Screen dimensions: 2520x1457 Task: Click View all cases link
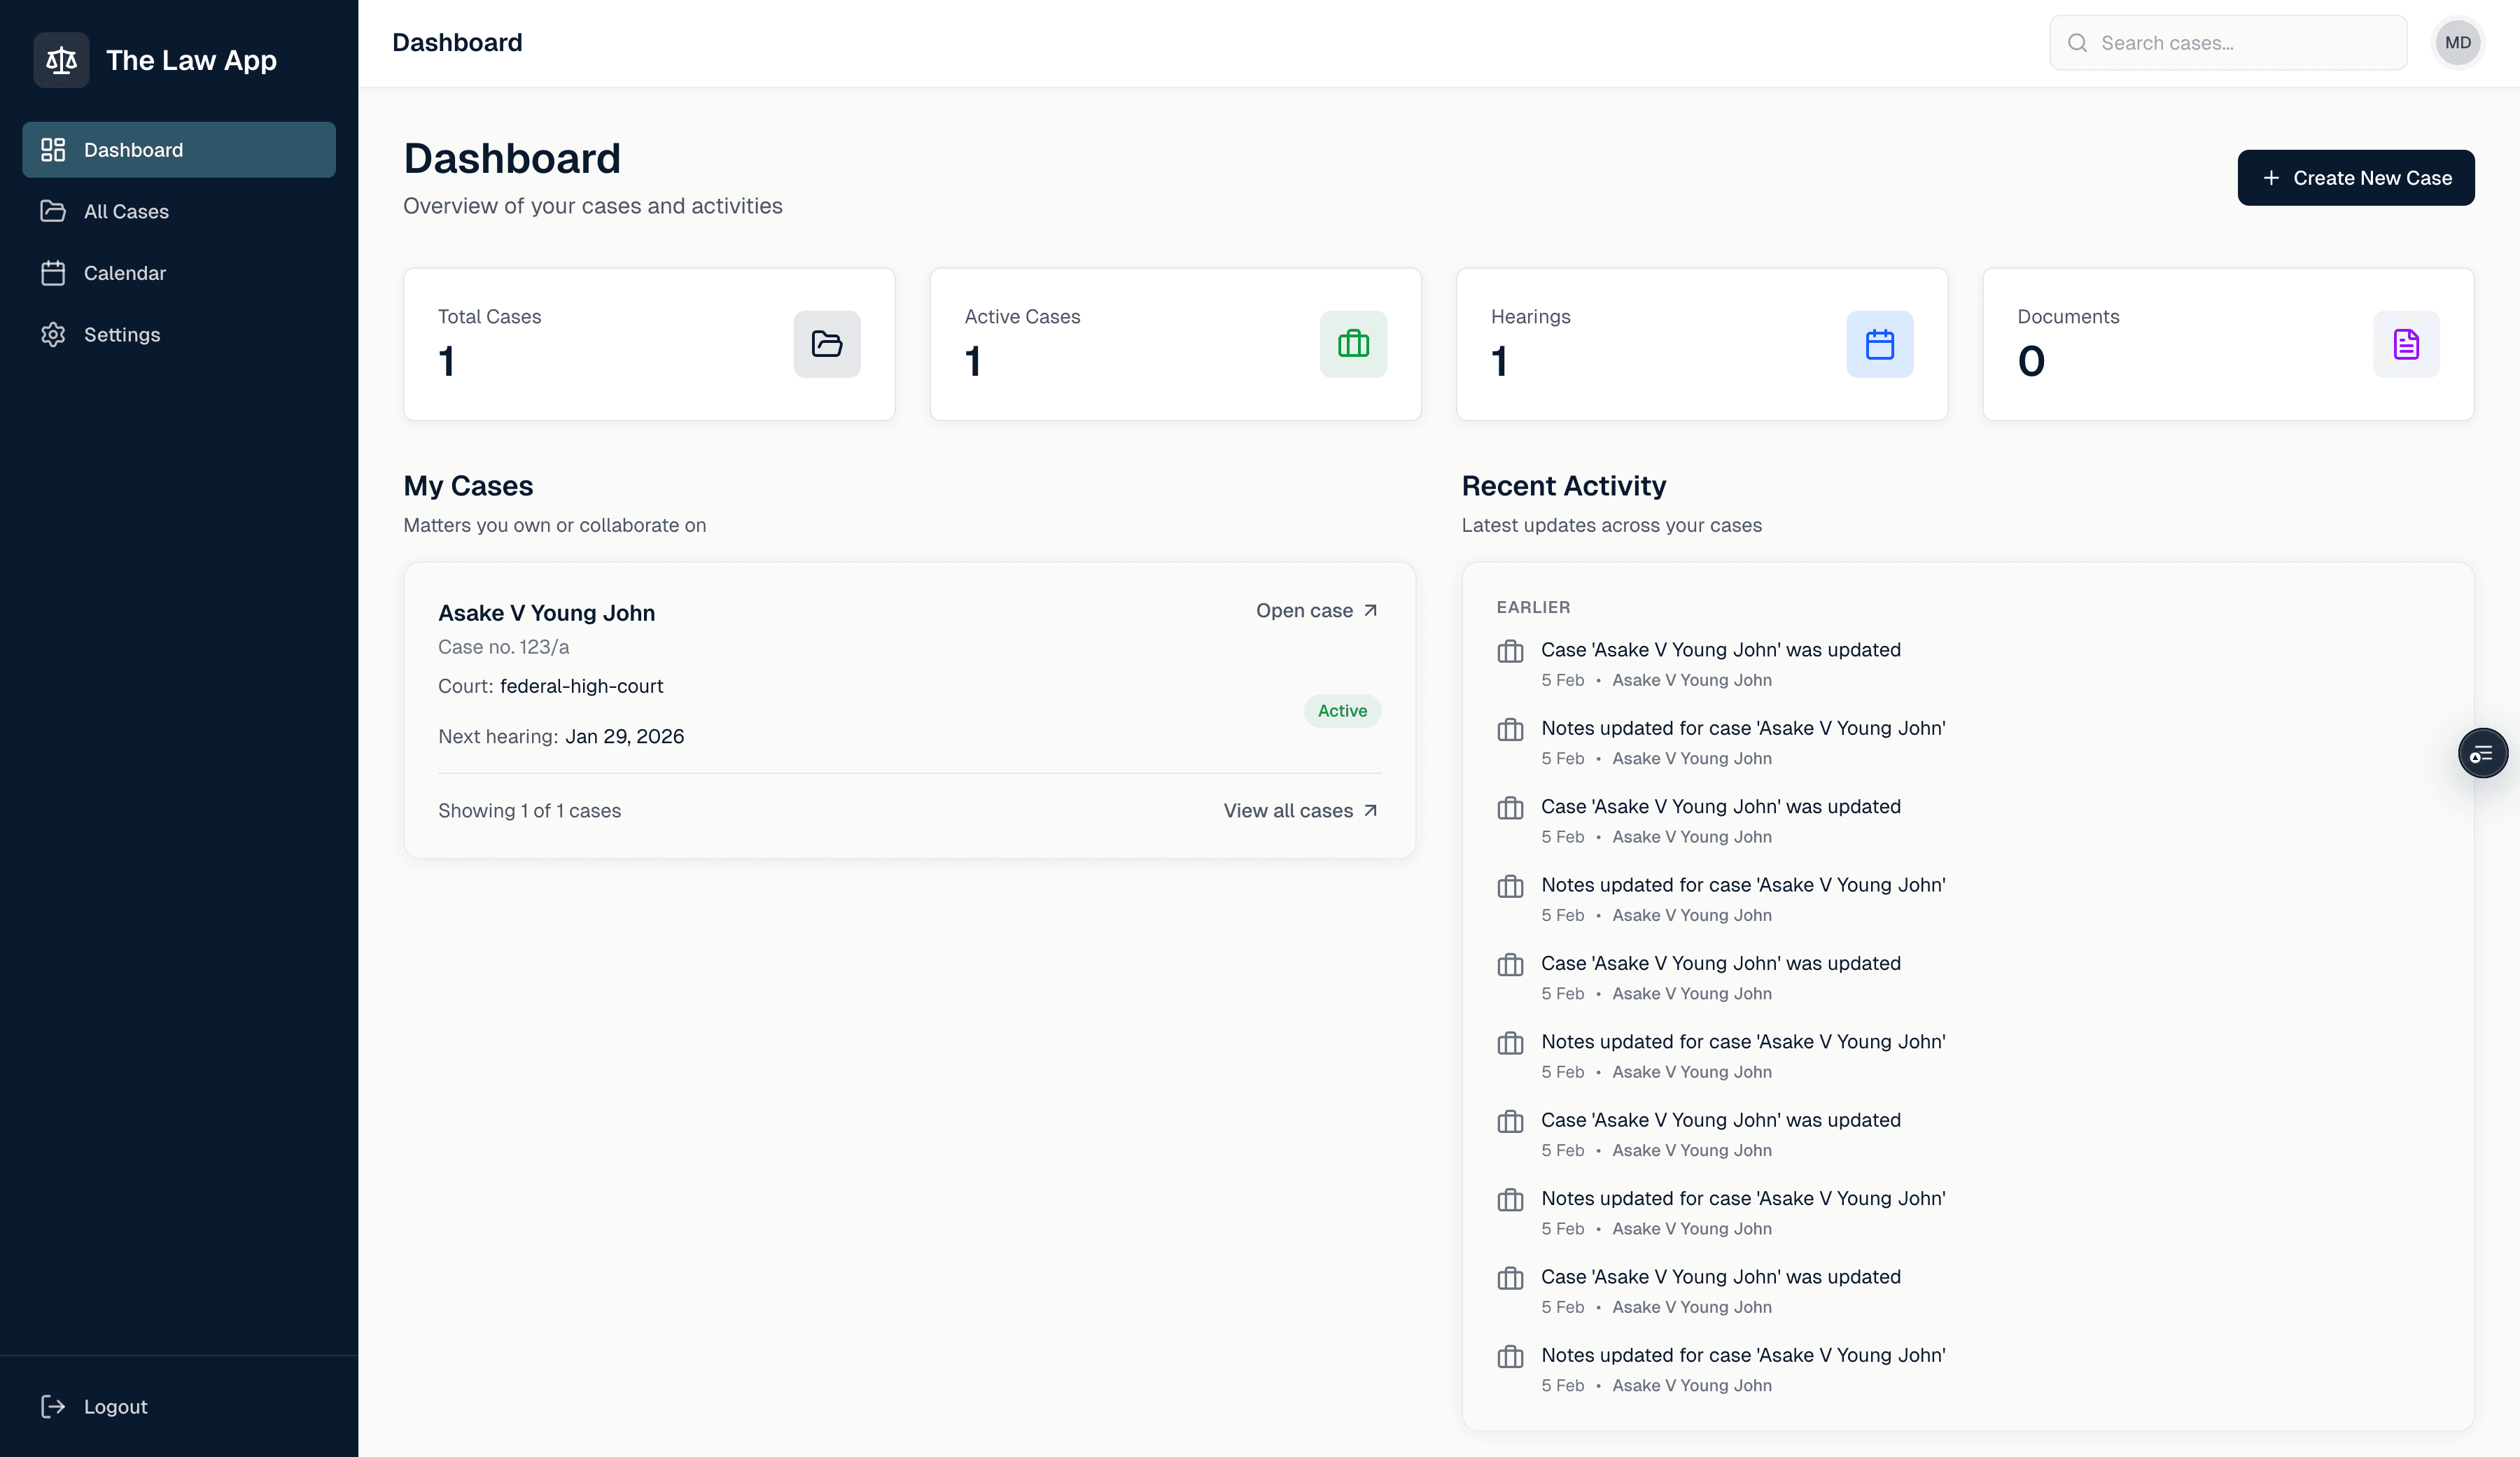[x=1299, y=810]
